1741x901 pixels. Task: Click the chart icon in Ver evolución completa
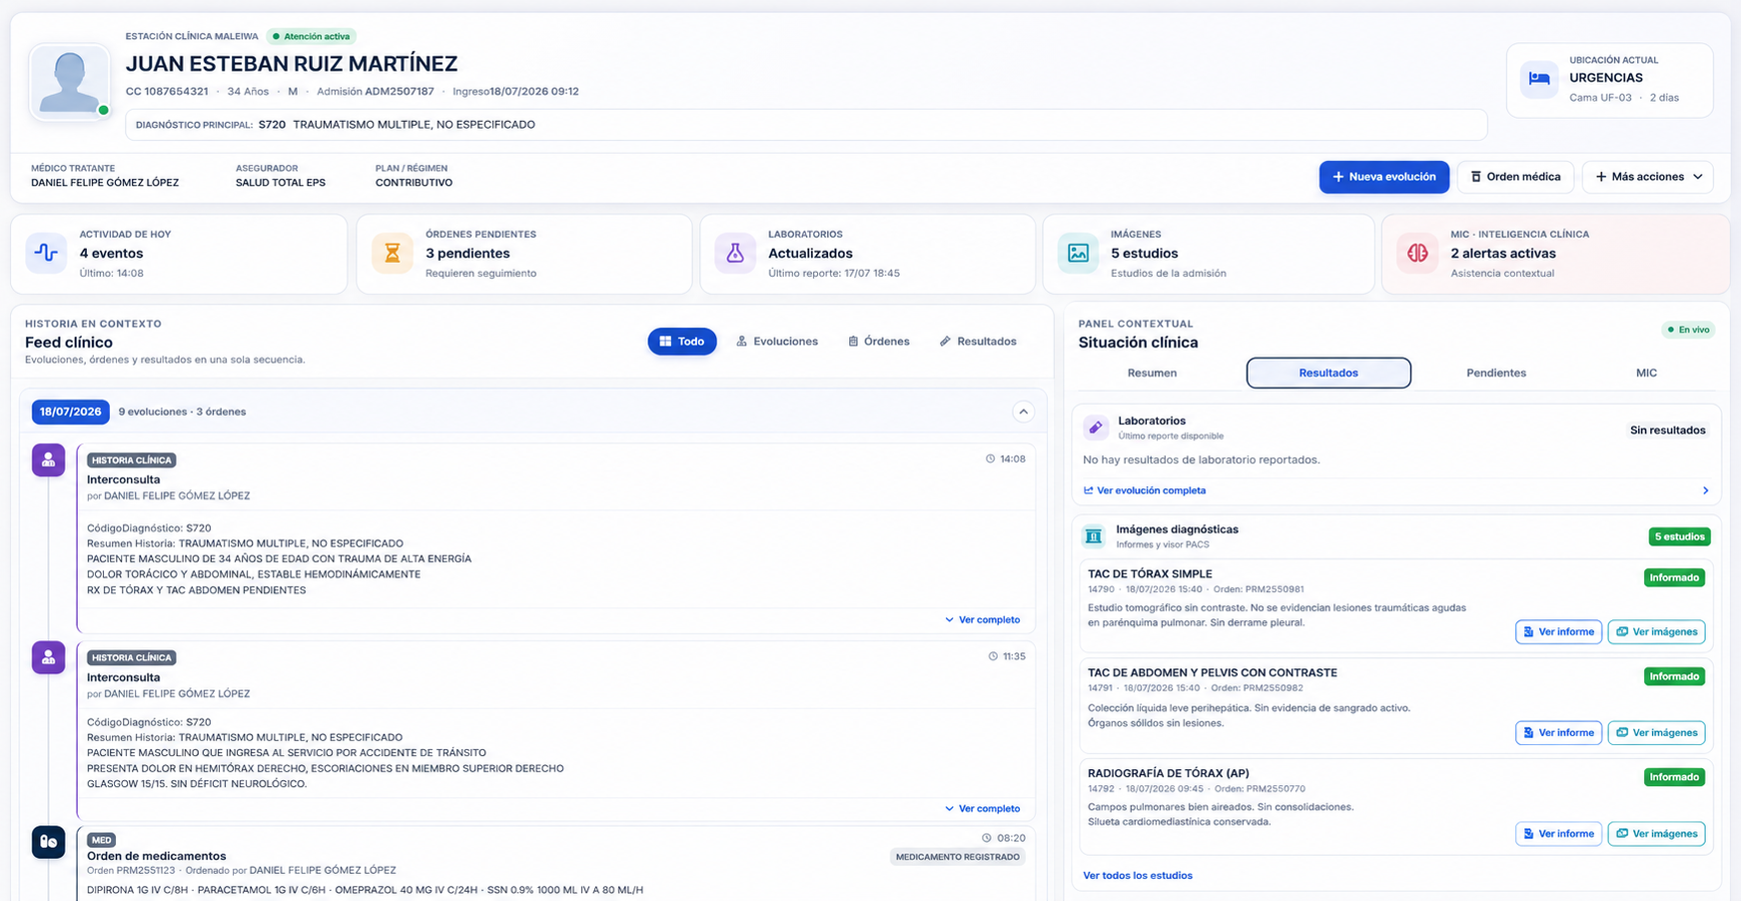1089,490
